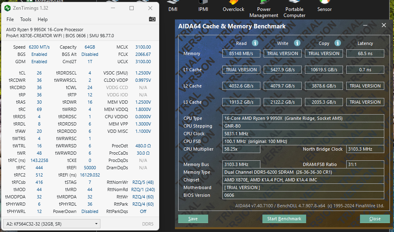The width and height of the screenshot is (394, 232).
Task: Minimize the ZenTimings window
Action: coord(113,8)
